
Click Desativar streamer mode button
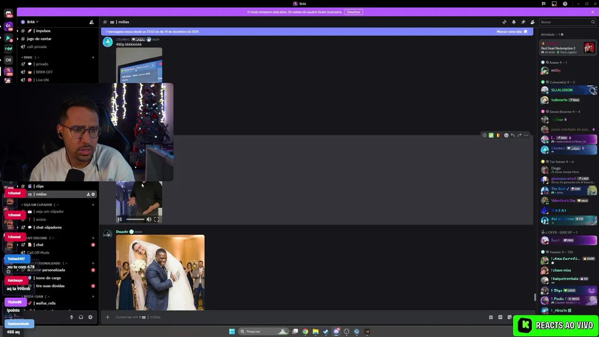click(x=353, y=12)
